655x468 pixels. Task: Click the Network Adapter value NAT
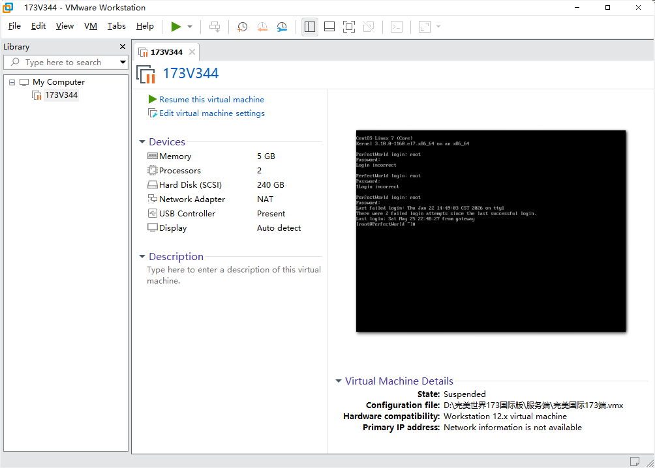point(266,199)
